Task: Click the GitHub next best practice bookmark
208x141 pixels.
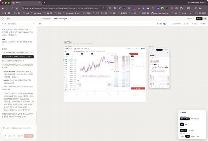Action: (x=160, y=13)
